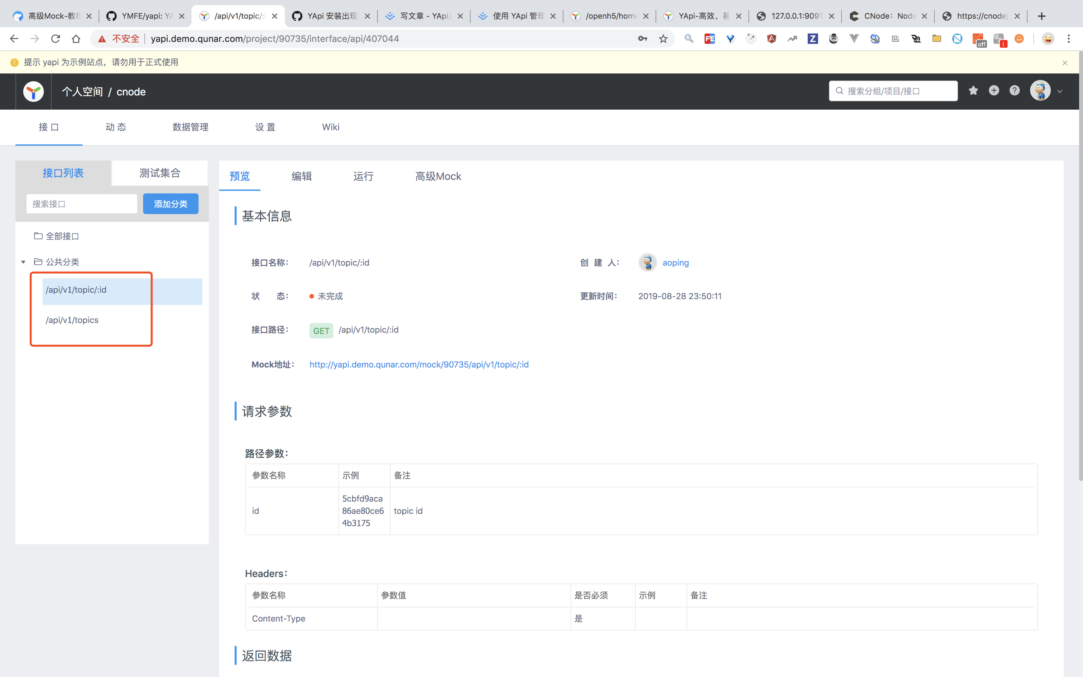
Task: Open user menu dropdown arrow
Action: (x=1060, y=91)
